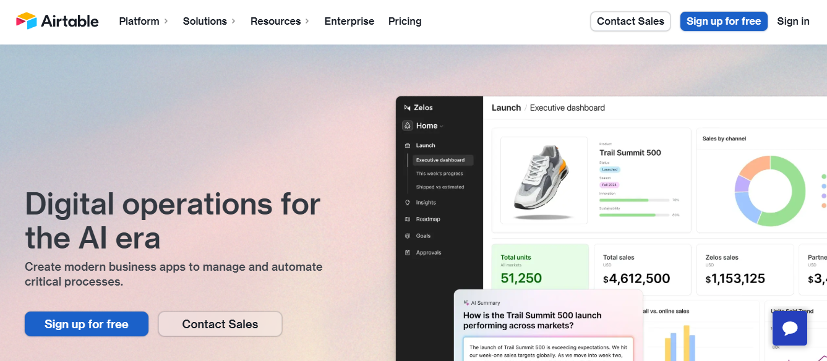Click the Sustainability progress bar
The width and height of the screenshot is (827, 361).
pos(635,215)
